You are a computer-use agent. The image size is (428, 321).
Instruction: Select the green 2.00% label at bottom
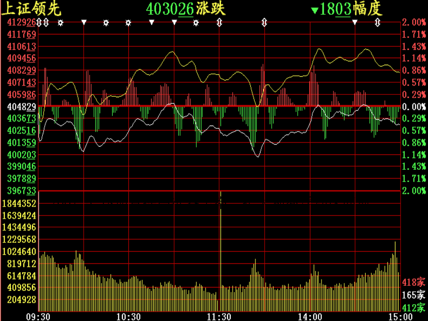(414, 191)
